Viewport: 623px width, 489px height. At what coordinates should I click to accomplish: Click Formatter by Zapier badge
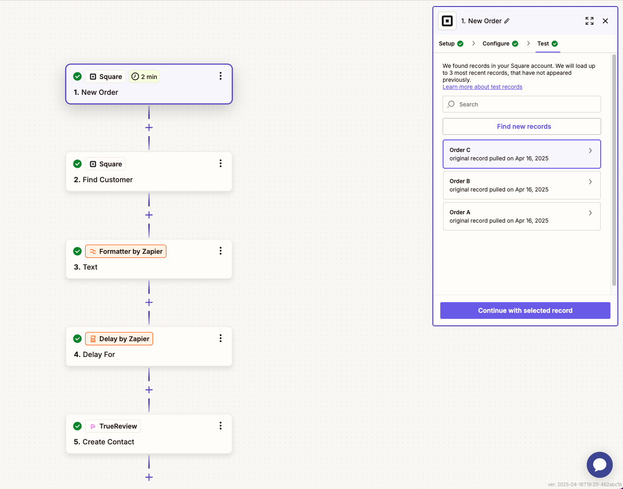(126, 251)
